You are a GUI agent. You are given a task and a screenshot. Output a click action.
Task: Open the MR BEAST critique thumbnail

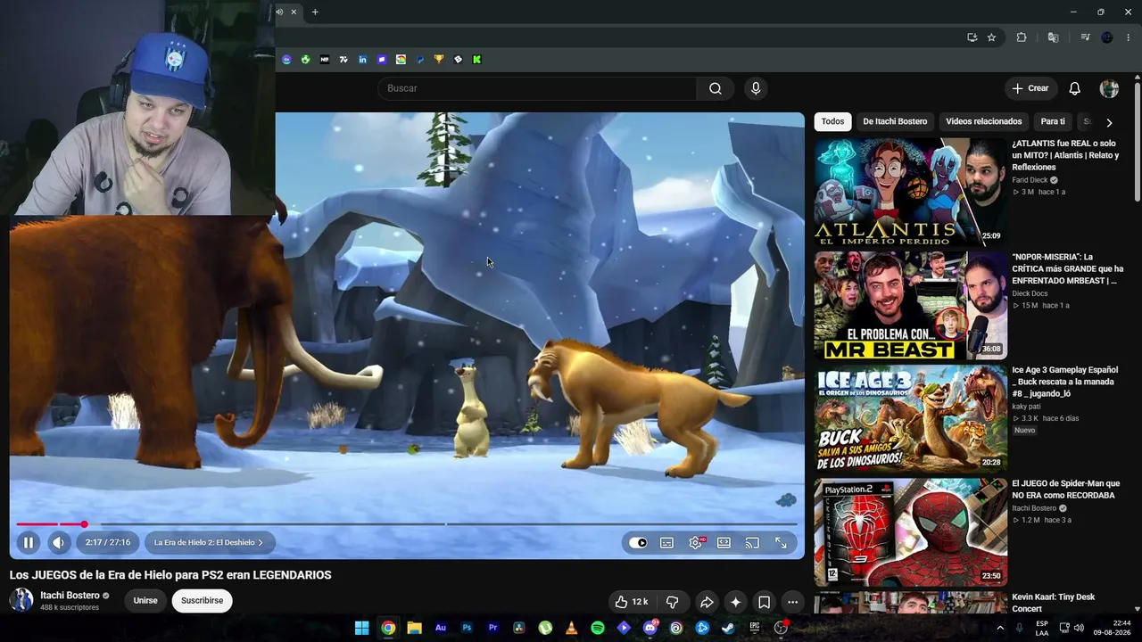910,305
